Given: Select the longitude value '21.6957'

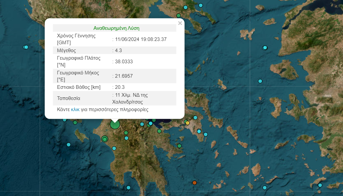Looking at the screenshot, I should click(x=124, y=76).
